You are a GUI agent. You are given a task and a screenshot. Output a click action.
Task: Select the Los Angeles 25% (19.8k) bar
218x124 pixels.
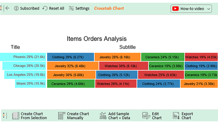(x=25, y=75)
